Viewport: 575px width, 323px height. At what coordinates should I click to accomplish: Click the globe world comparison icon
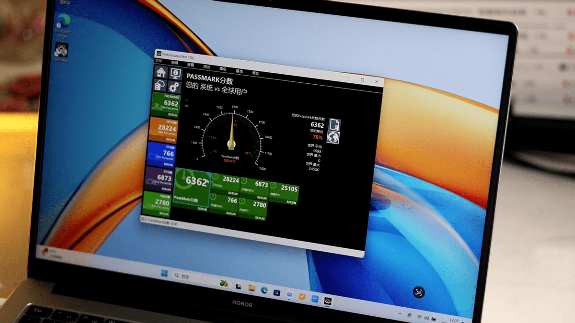coord(333,138)
